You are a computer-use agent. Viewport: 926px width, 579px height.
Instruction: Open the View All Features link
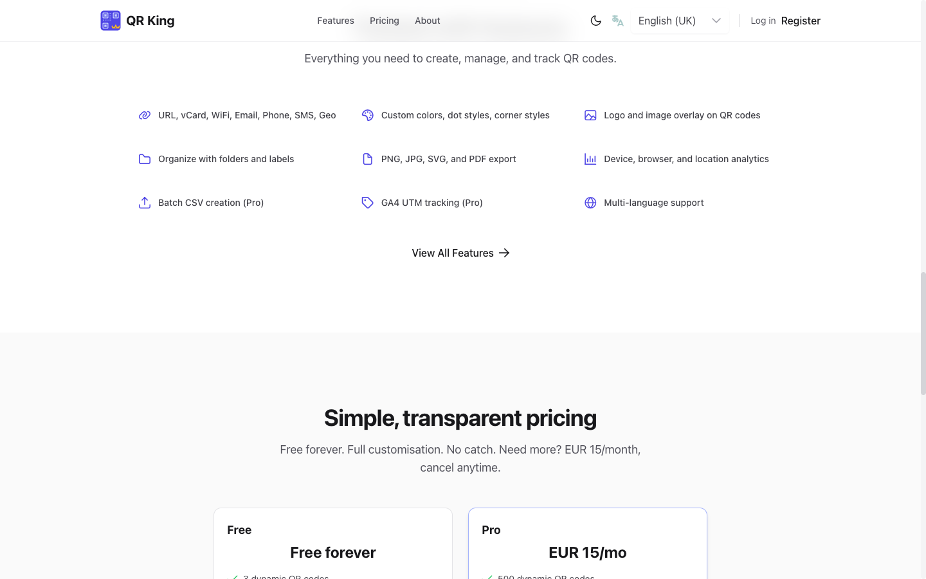460,253
